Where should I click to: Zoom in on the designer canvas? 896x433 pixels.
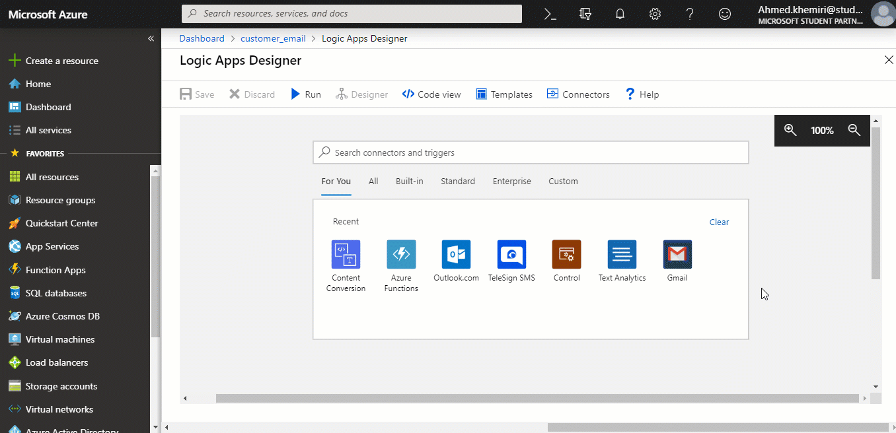790,130
